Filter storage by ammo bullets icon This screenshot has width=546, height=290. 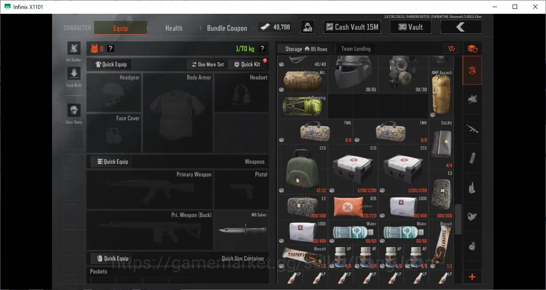point(472,188)
